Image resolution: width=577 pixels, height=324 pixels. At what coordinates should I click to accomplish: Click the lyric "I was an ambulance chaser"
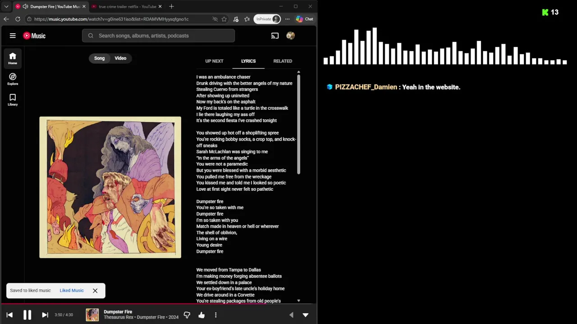coord(223,77)
